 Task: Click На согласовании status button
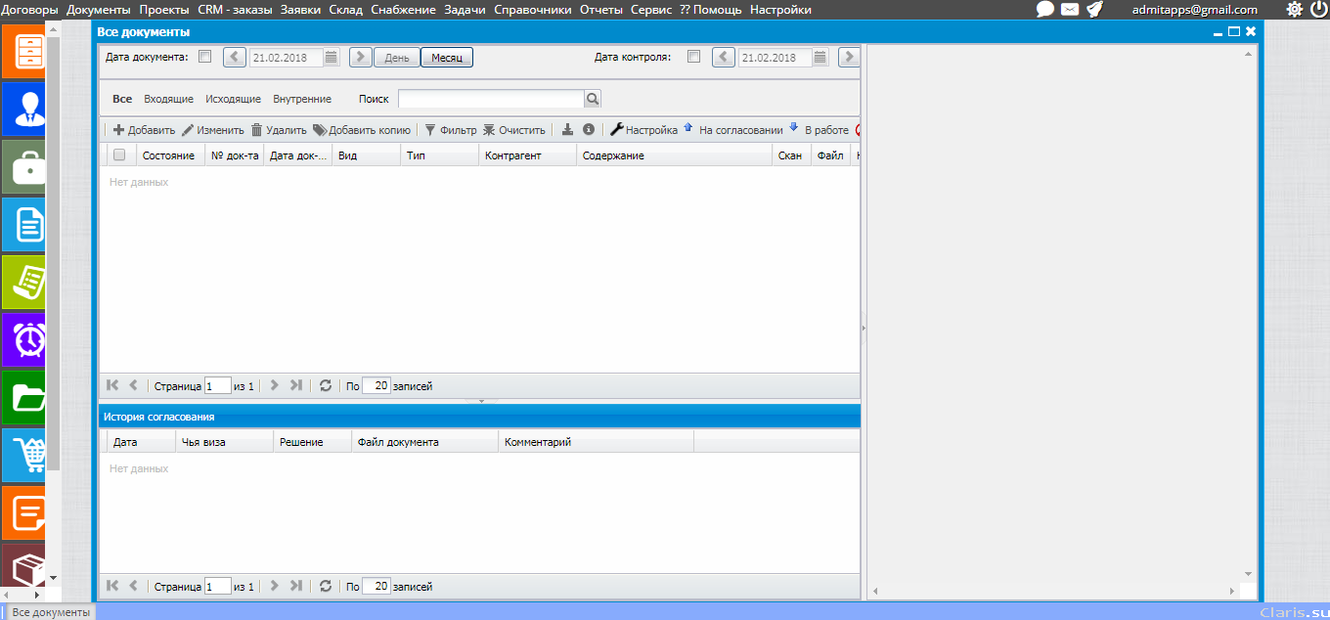pos(733,129)
